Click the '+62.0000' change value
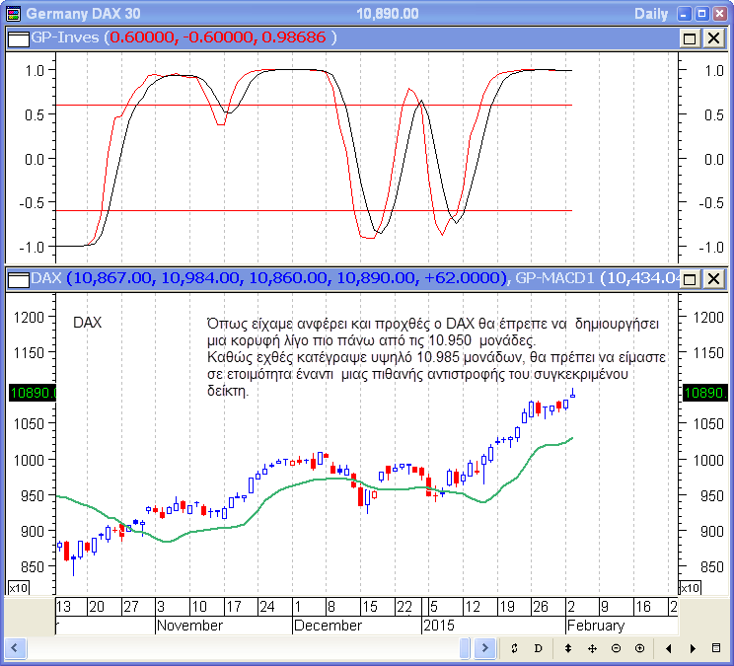The height and width of the screenshot is (666, 734). [x=462, y=278]
